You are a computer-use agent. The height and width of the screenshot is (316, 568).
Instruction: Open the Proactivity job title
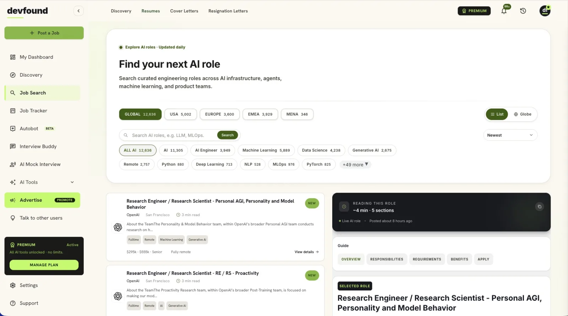193,273
